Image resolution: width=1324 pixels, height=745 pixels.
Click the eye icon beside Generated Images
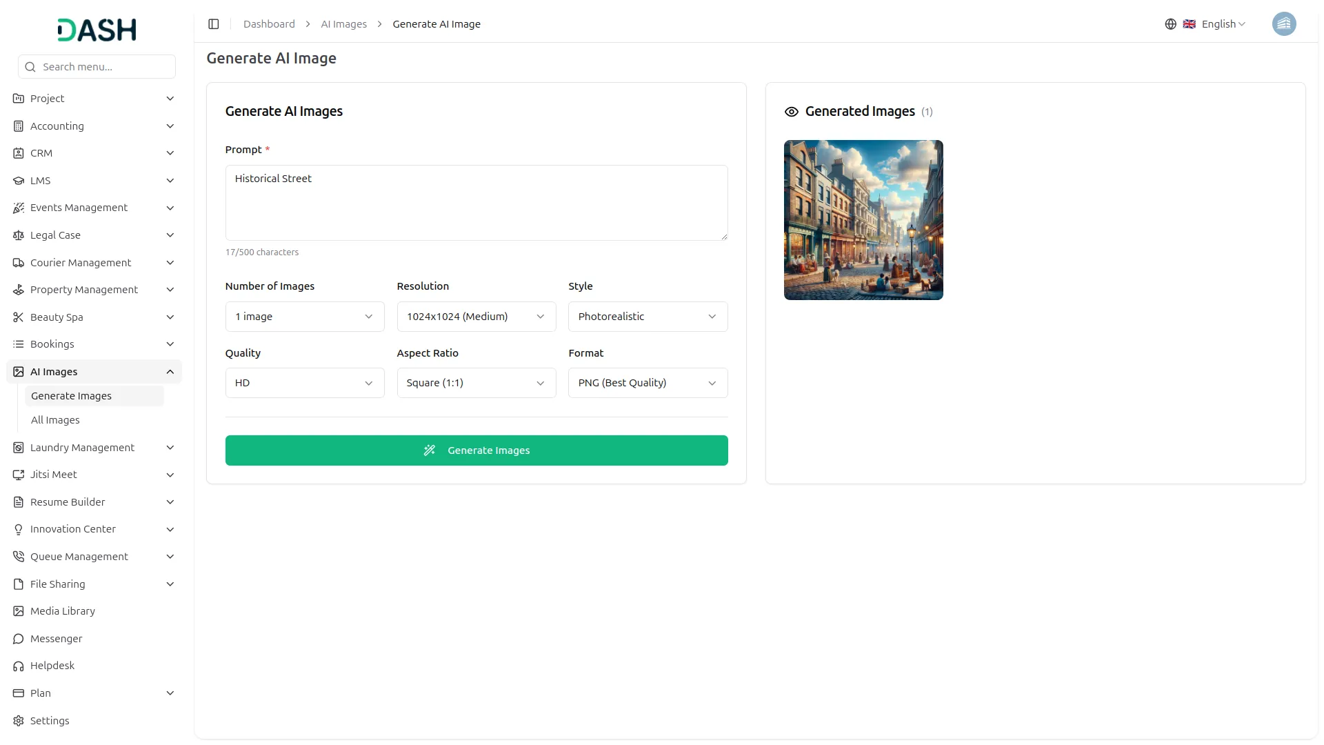pos(791,111)
